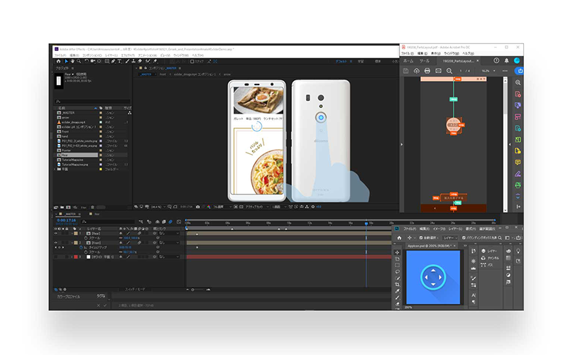This screenshot has height=355, width=568.
Task: Open Acrobat notifications bell
Action: [506, 60]
